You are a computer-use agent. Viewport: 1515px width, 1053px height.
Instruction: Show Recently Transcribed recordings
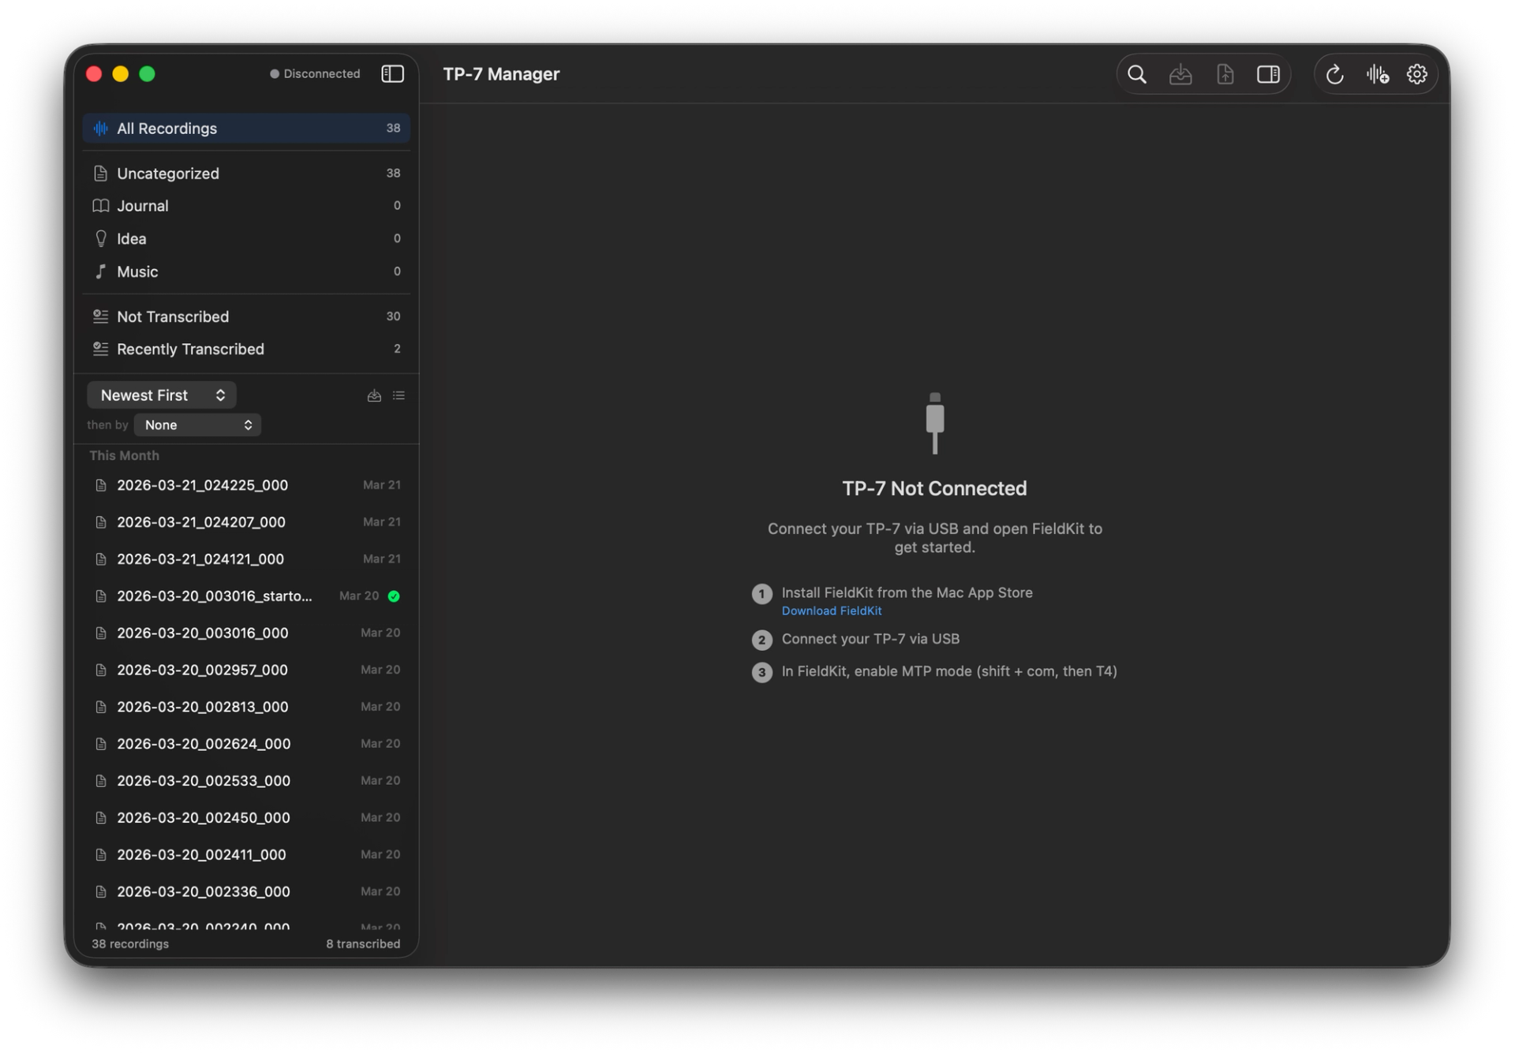[x=246, y=349]
